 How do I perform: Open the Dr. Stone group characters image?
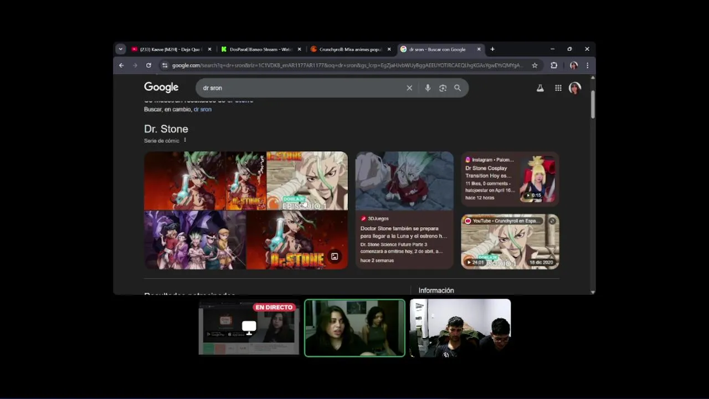tap(194, 240)
